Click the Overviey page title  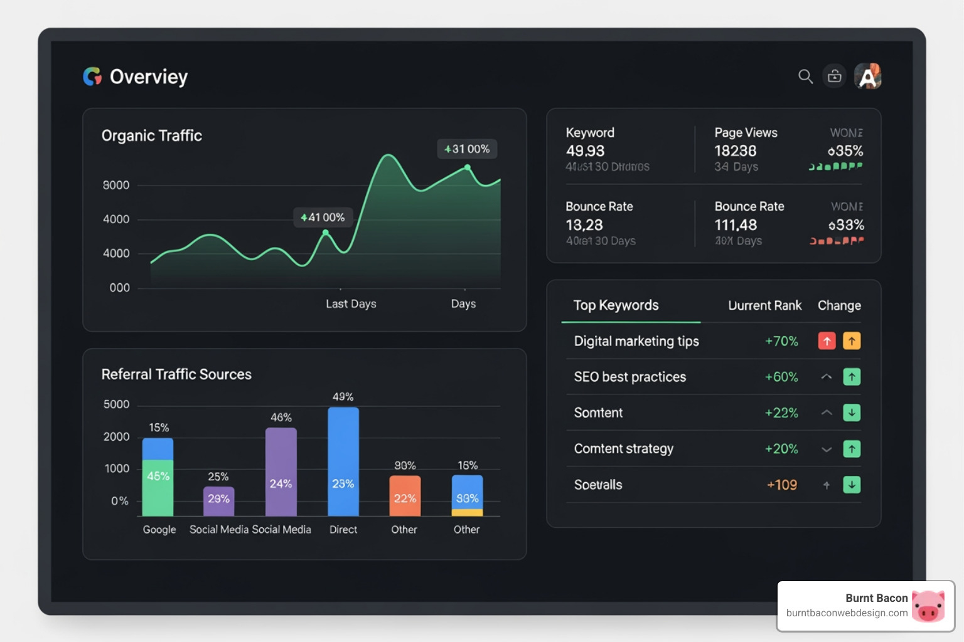click(149, 76)
